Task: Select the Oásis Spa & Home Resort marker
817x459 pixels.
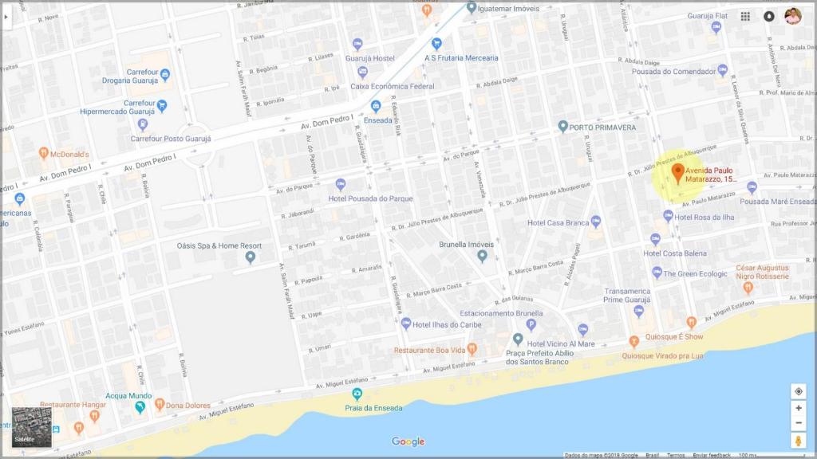Action: tap(250, 257)
